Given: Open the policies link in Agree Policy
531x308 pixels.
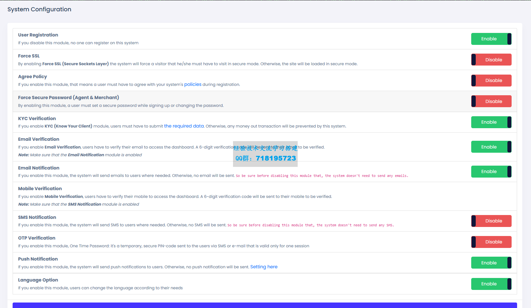Looking at the screenshot, I should (193, 84).
